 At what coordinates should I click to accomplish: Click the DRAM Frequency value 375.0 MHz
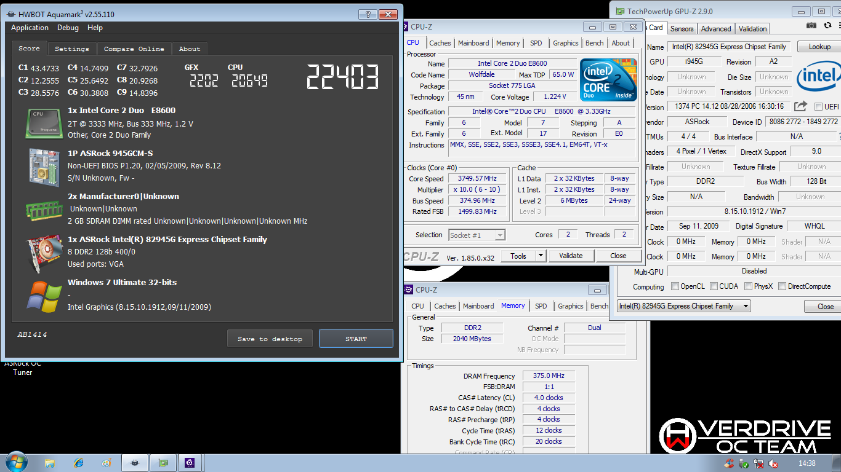pyautogui.click(x=549, y=376)
